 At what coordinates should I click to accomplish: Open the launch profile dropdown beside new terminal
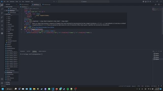155,51
